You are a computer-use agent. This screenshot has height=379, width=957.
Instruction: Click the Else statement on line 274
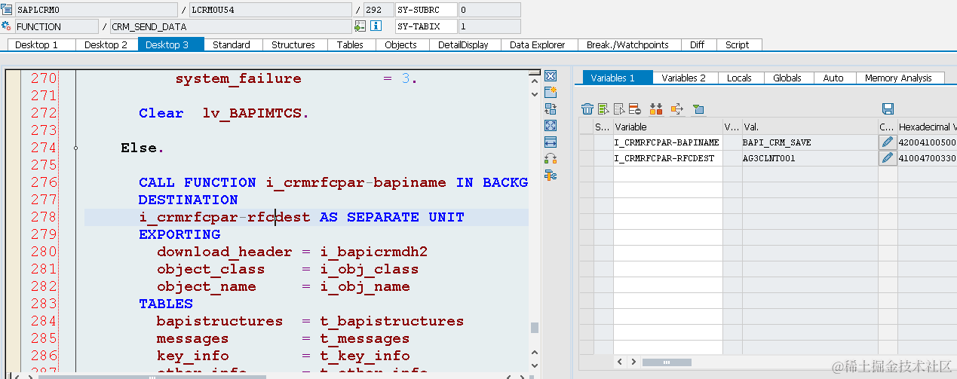[143, 148]
